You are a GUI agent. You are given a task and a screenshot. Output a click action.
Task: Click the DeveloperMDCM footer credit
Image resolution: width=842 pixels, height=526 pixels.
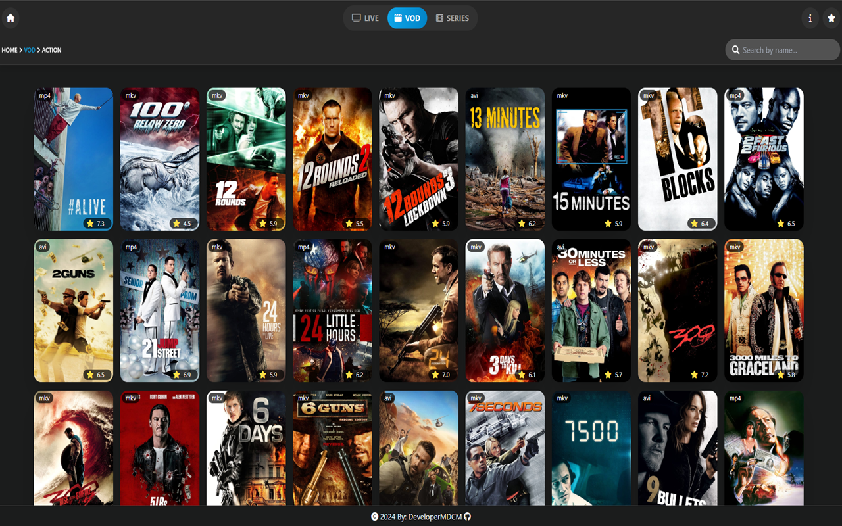(x=435, y=517)
